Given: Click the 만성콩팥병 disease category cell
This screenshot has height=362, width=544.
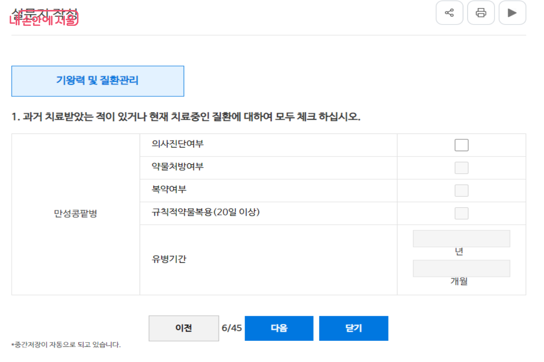Looking at the screenshot, I should [76, 214].
